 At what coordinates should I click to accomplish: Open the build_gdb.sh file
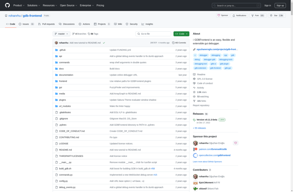(x=65, y=169)
